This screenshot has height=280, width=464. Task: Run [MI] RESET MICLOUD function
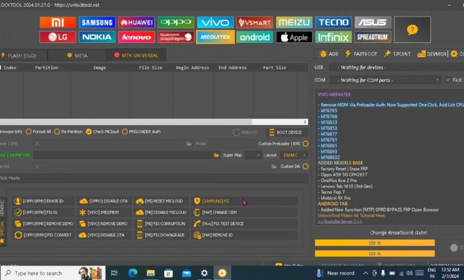tap(161, 201)
